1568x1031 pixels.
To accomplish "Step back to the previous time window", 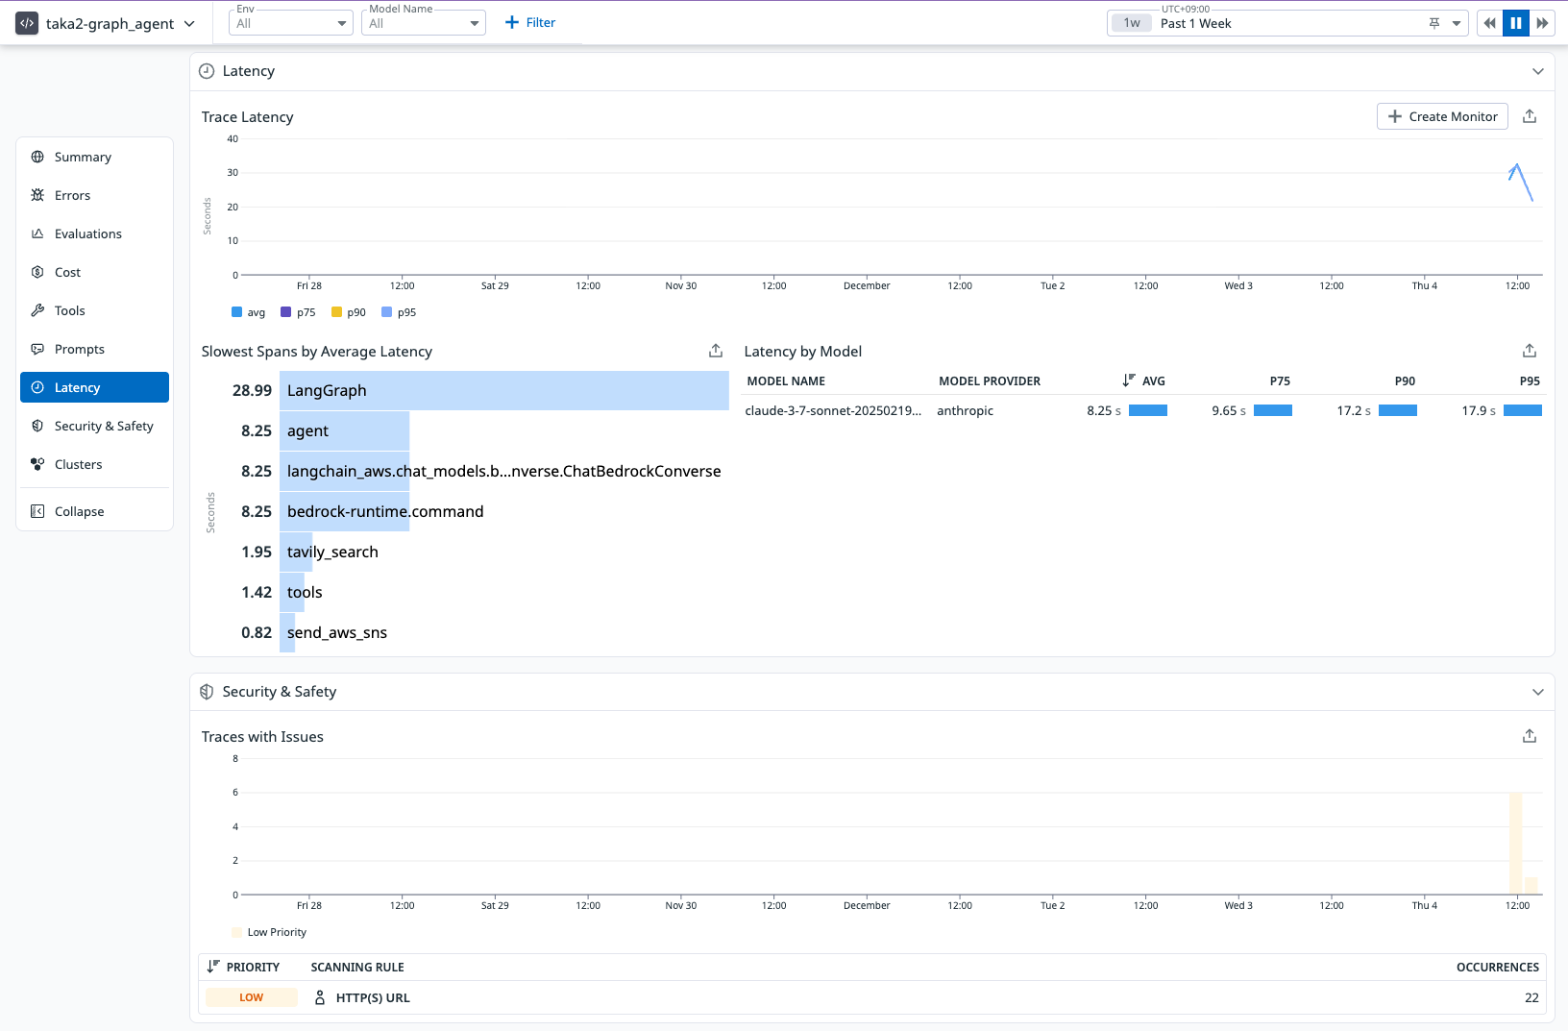I will click(1489, 23).
